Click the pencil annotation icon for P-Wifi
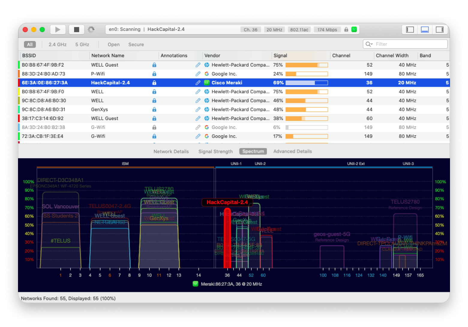The image size is (468, 327). tap(198, 74)
